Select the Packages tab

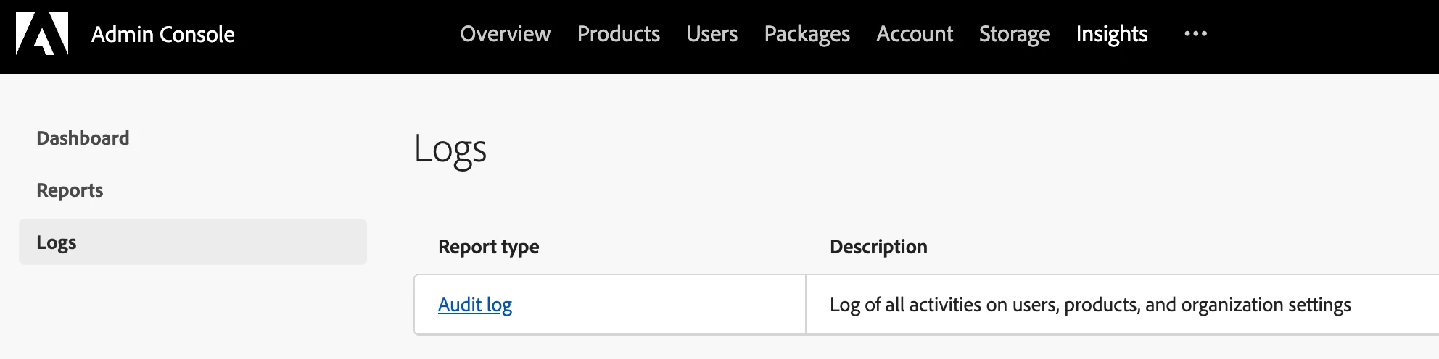pos(807,34)
